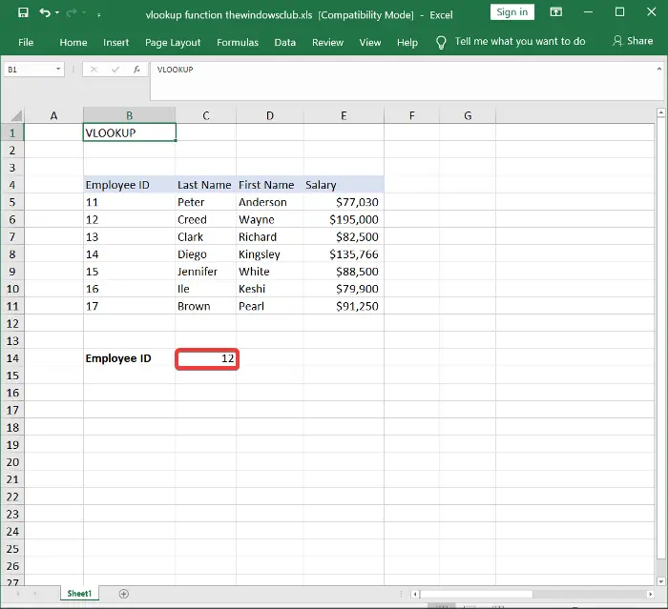668x609 pixels.
Task: Select column A header
Action: click(x=53, y=115)
